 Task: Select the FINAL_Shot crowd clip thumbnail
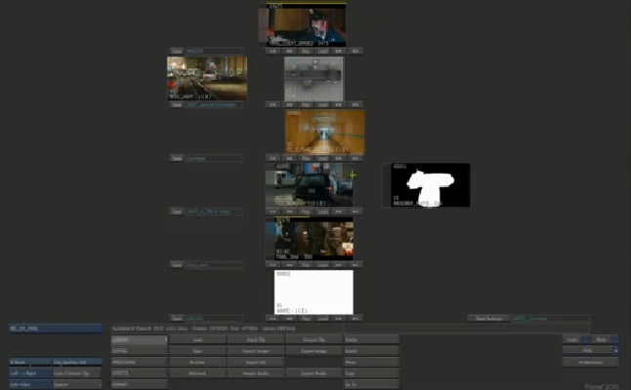(314, 239)
